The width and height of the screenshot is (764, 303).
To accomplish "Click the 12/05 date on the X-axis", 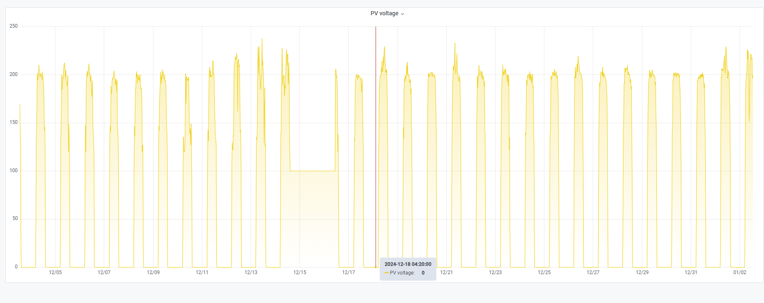I will point(55,272).
